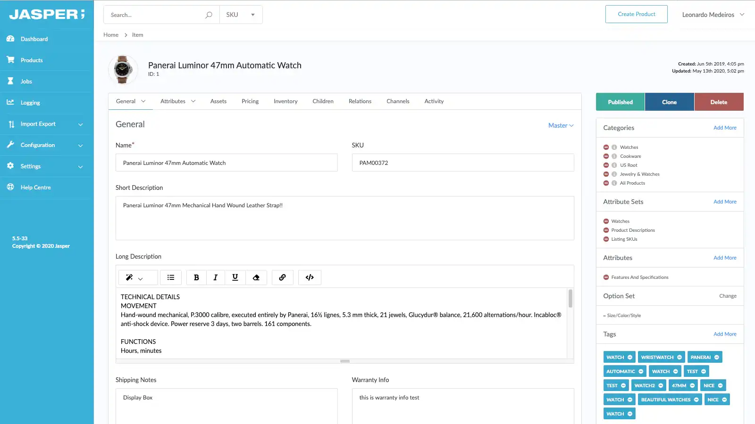
Task: Apply underline formatting in the description toolbar
Action: click(235, 277)
